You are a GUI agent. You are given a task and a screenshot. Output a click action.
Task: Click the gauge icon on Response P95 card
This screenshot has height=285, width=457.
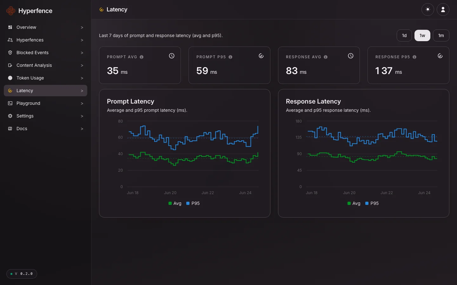[x=440, y=56]
